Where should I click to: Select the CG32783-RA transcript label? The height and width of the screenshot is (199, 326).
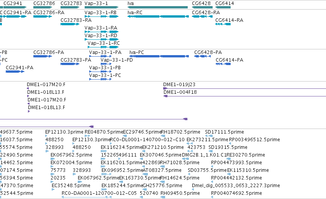click(76, 20)
